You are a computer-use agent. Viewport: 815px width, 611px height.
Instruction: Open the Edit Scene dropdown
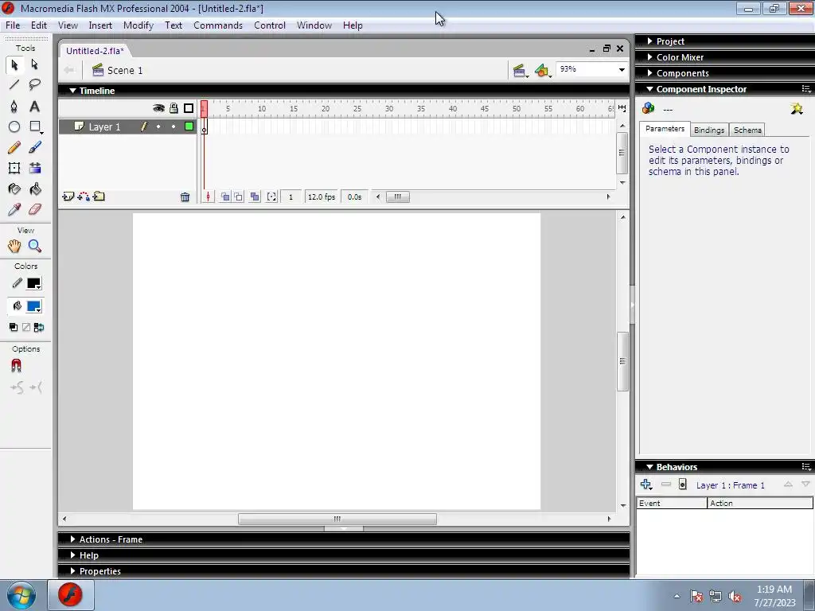[520, 71]
